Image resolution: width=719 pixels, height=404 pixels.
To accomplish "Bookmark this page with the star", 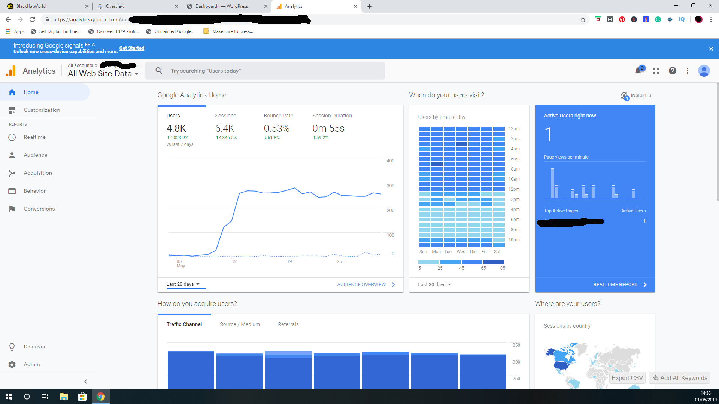I will pos(583,19).
